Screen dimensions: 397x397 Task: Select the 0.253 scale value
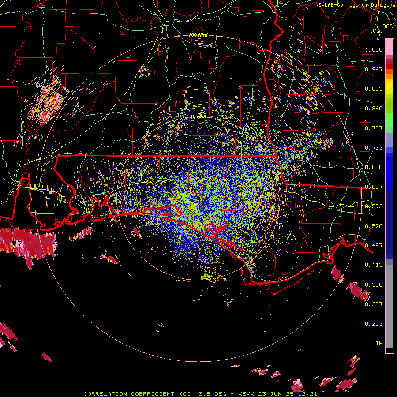(x=374, y=324)
